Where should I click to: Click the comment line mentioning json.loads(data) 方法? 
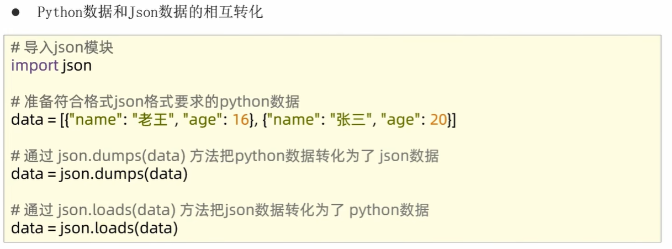pyautogui.click(x=220, y=210)
